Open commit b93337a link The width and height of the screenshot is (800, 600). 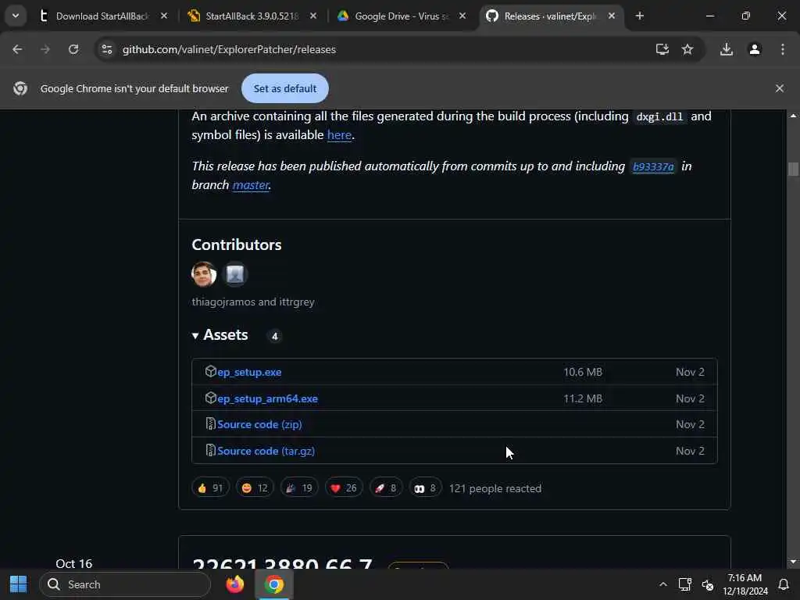tap(653, 167)
